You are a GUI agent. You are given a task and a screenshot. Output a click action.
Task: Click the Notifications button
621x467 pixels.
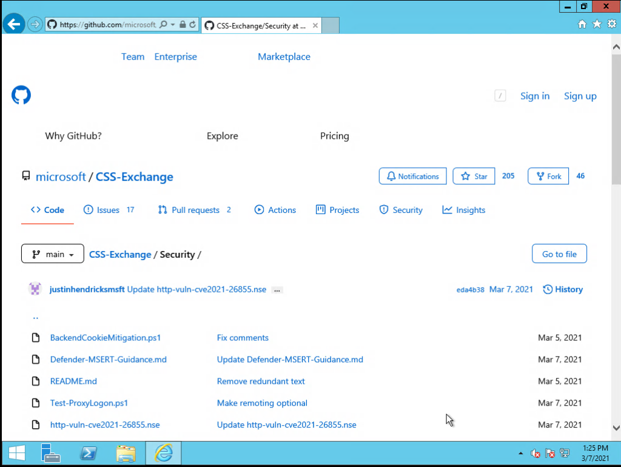pyautogui.click(x=412, y=176)
